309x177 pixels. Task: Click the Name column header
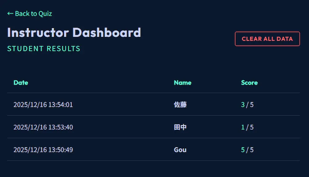pos(182,82)
